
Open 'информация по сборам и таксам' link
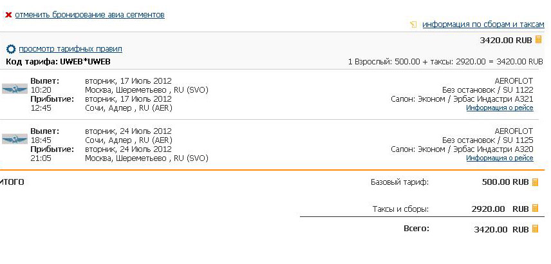pyautogui.click(x=483, y=24)
